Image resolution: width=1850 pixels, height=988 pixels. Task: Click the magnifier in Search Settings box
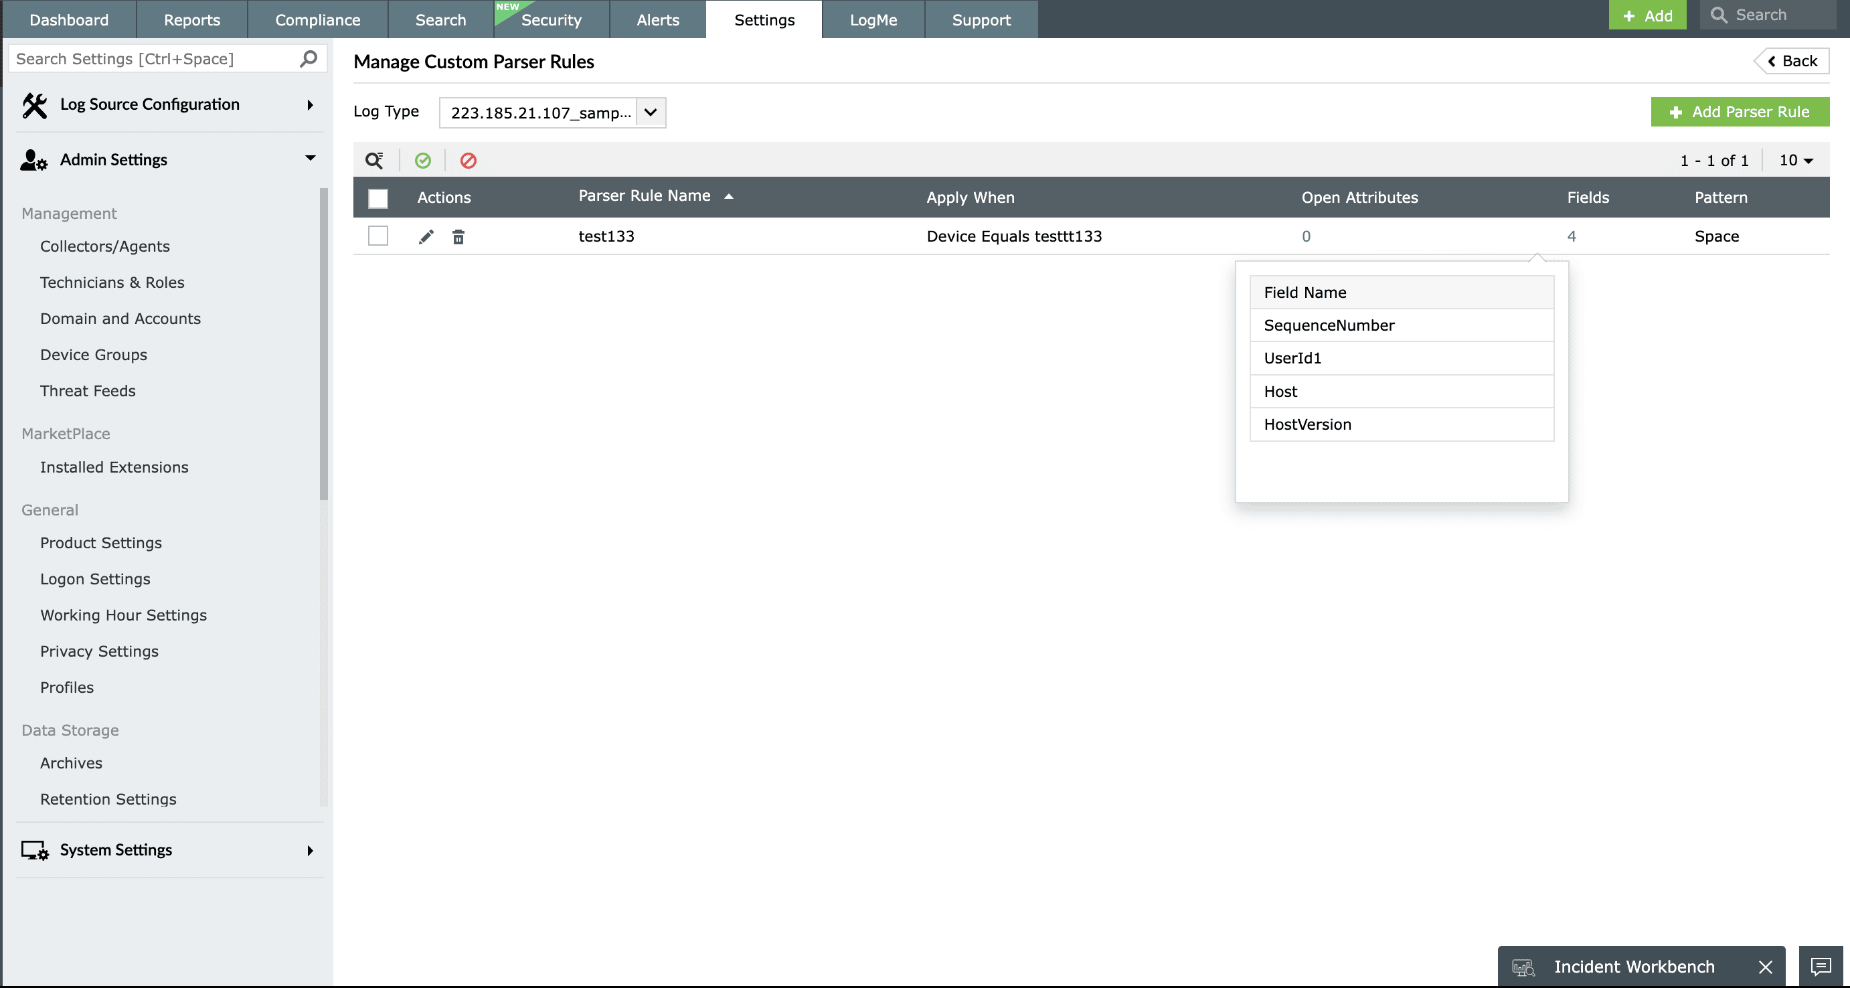click(x=309, y=59)
